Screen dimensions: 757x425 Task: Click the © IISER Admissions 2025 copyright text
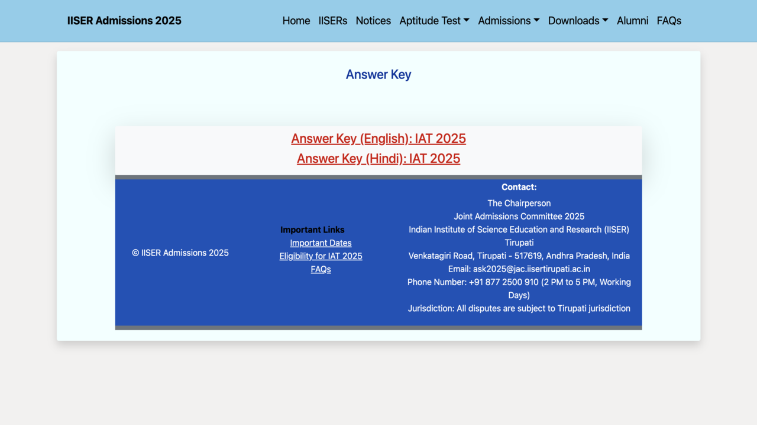click(180, 253)
